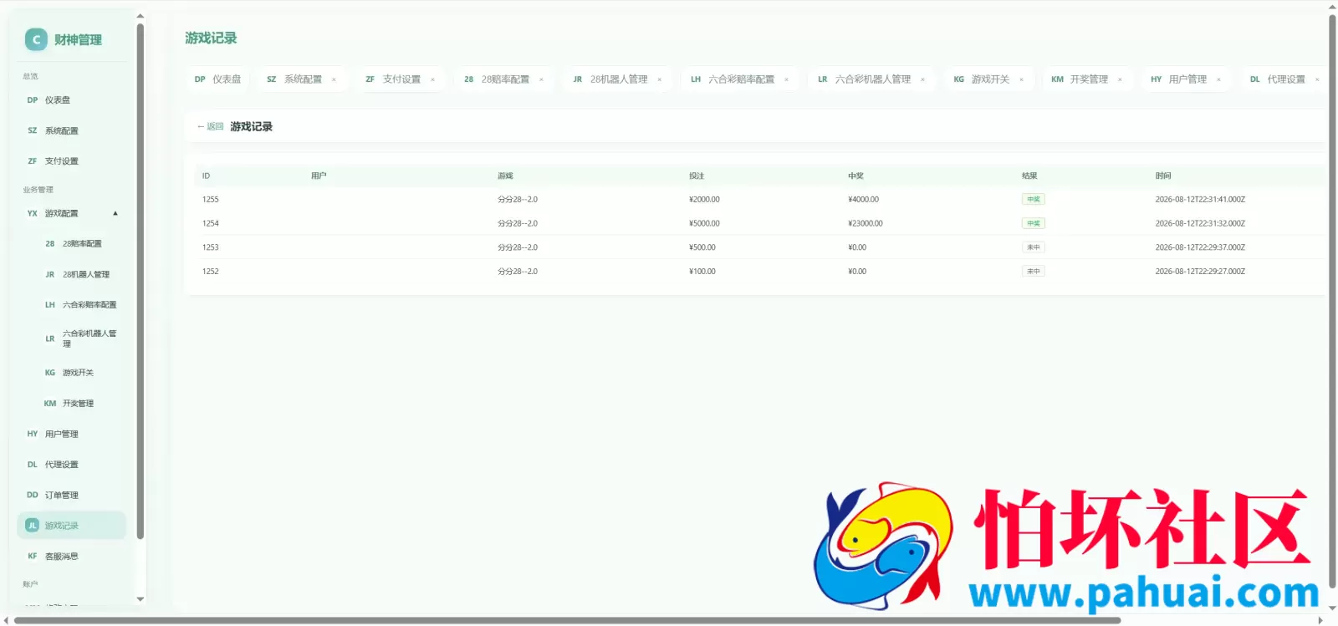Image resolution: width=1338 pixels, height=626 pixels.
Task: Click the sidebar vertical scrollbar
Action: (x=140, y=281)
